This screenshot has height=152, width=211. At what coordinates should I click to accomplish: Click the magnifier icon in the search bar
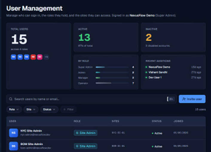pyautogui.click(x=11, y=99)
